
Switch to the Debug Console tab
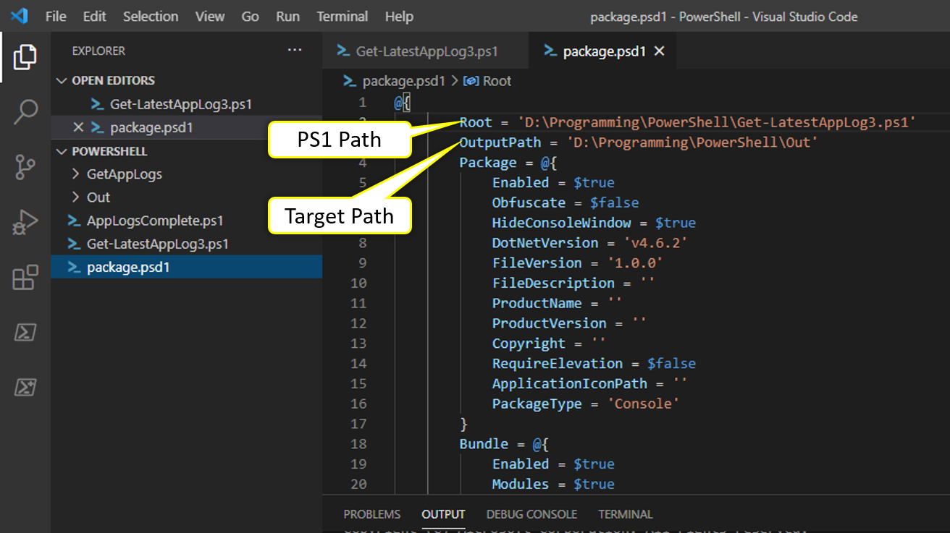[531, 514]
